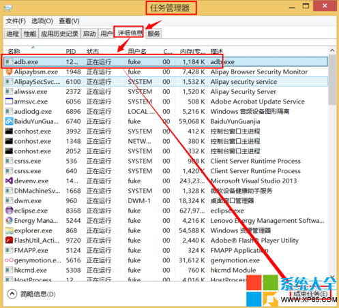The image size is (339, 308).
Task: Click the explorer.exe folder icon
Action: pyautogui.click(x=9, y=230)
